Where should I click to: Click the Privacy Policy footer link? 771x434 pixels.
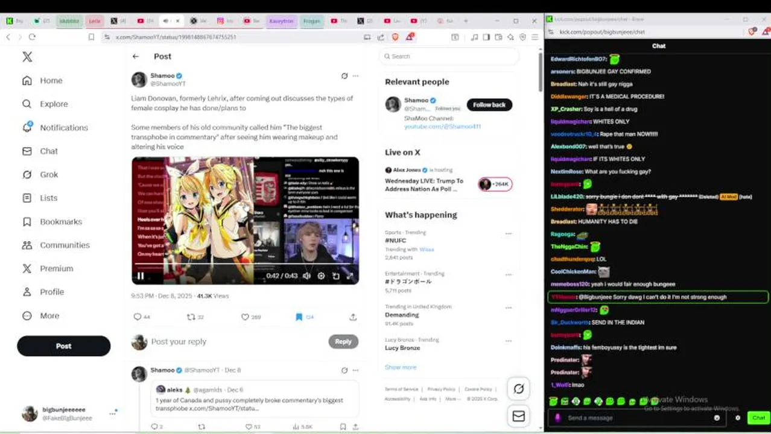tap(441, 389)
